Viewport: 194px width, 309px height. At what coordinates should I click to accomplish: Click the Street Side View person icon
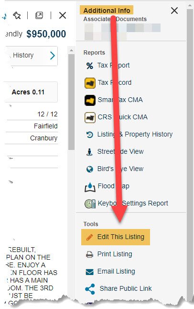89,152
